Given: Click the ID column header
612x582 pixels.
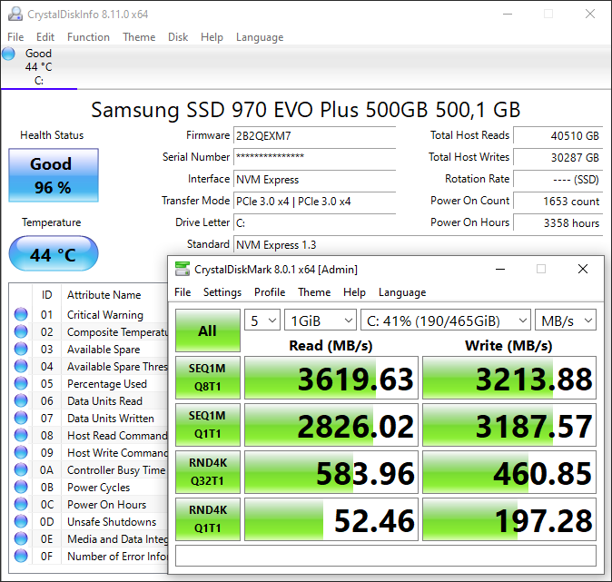Looking at the screenshot, I should (x=46, y=295).
